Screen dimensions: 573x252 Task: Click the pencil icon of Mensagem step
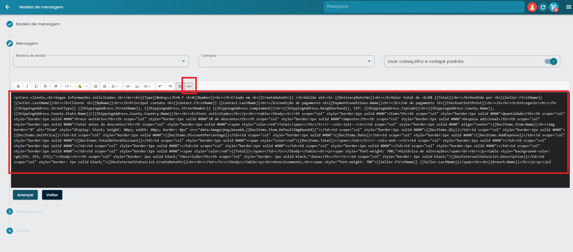coord(10,44)
